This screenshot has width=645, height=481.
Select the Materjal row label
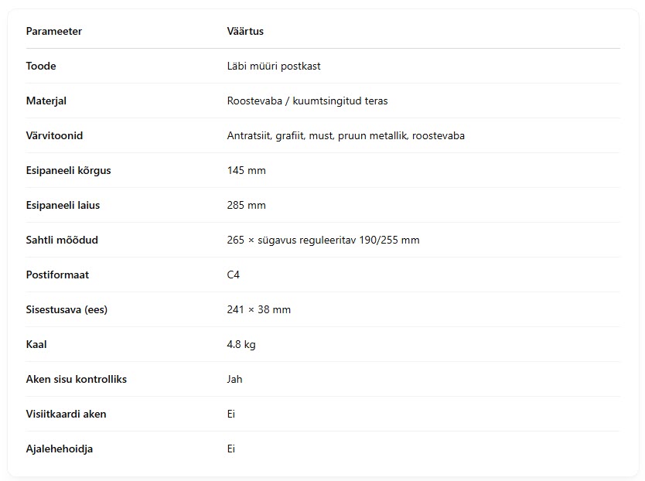coord(46,101)
